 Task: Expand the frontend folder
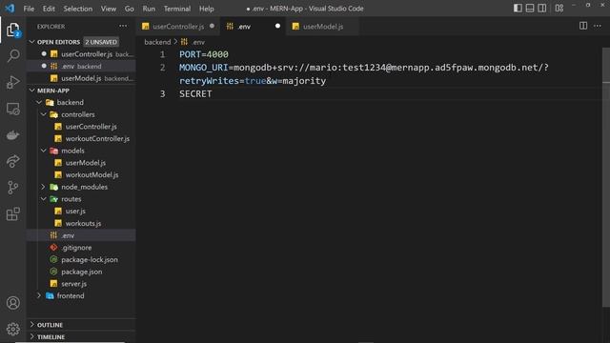pos(39,295)
